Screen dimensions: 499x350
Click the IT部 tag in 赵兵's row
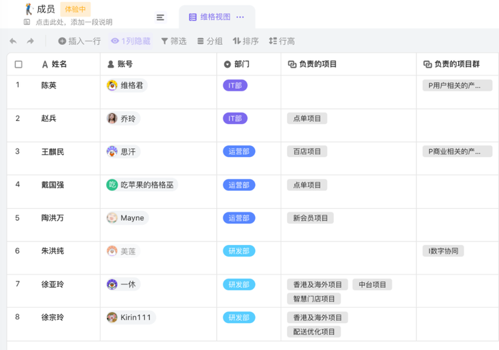235,118
